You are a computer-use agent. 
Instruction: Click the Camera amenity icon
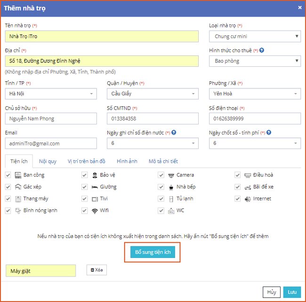(171, 175)
